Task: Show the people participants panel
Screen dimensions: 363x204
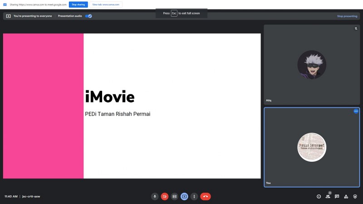Action: pyautogui.click(x=328, y=196)
